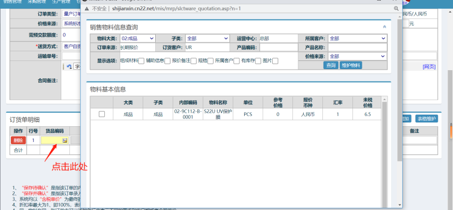
Task: Click the 维护物料 button
Action: pos(351,65)
